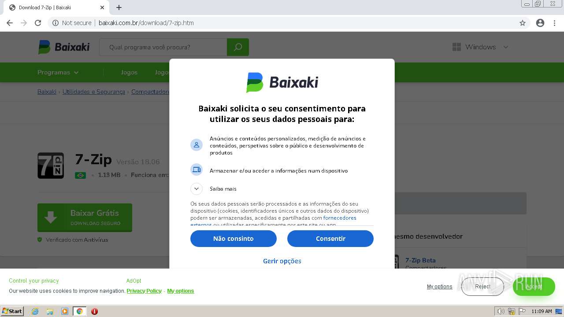Click the Action Center flag tray icon
Viewport: 564px width, 317px height.
pos(522,311)
